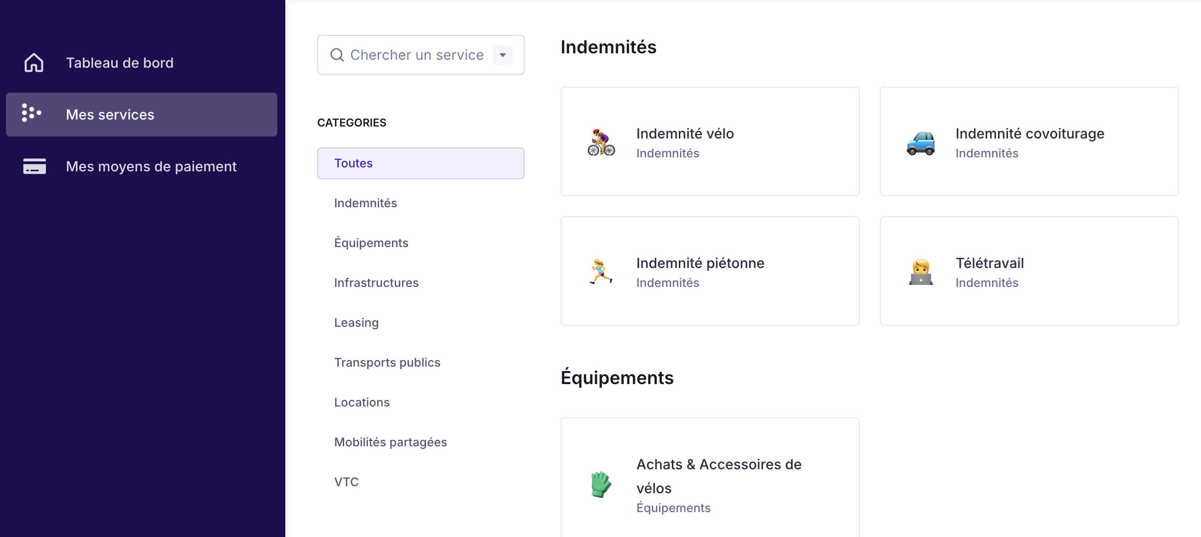
Task: Click the blue car covoiturage icon
Action: [920, 143]
